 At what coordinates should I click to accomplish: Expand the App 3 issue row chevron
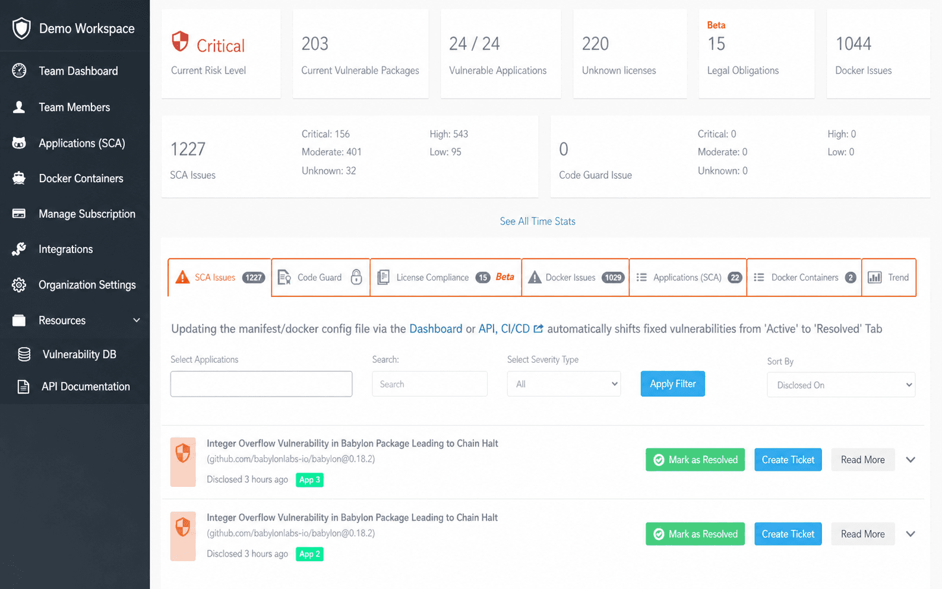pos(911,460)
